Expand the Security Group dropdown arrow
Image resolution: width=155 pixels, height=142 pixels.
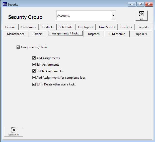tap(113, 16)
